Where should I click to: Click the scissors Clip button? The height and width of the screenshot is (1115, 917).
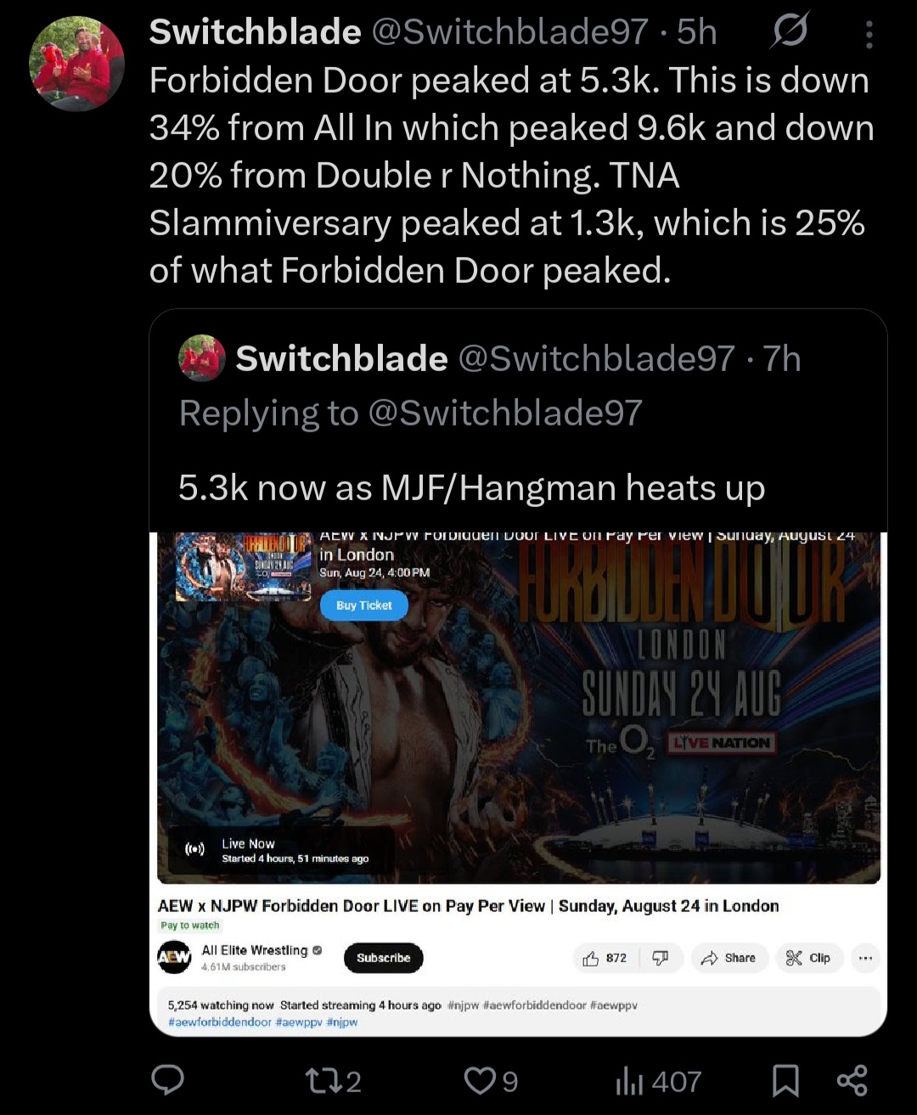(x=807, y=958)
